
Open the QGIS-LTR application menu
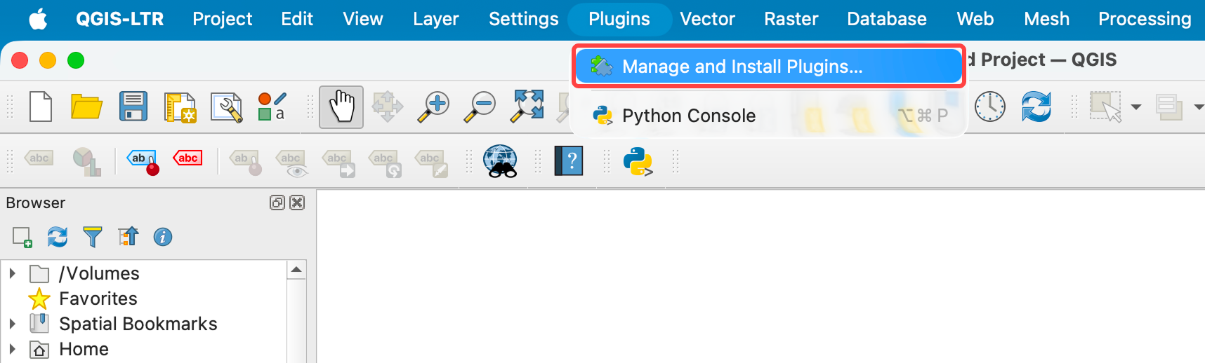click(119, 19)
